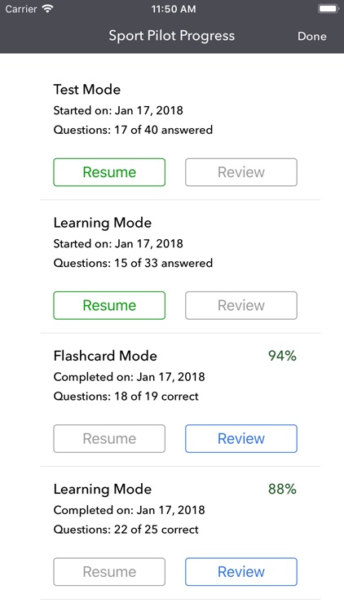Viewport: 344px width, 612px height.
Task: Click greyed Resume under 88% Learning Mode
Action: pyautogui.click(x=109, y=572)
